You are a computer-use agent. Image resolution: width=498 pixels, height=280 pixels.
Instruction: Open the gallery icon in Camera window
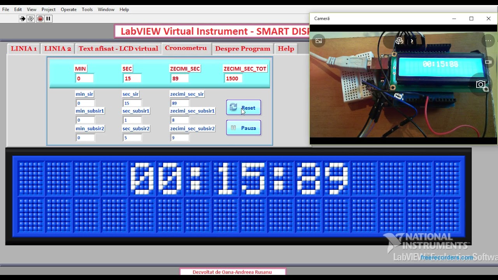[319, 41]
